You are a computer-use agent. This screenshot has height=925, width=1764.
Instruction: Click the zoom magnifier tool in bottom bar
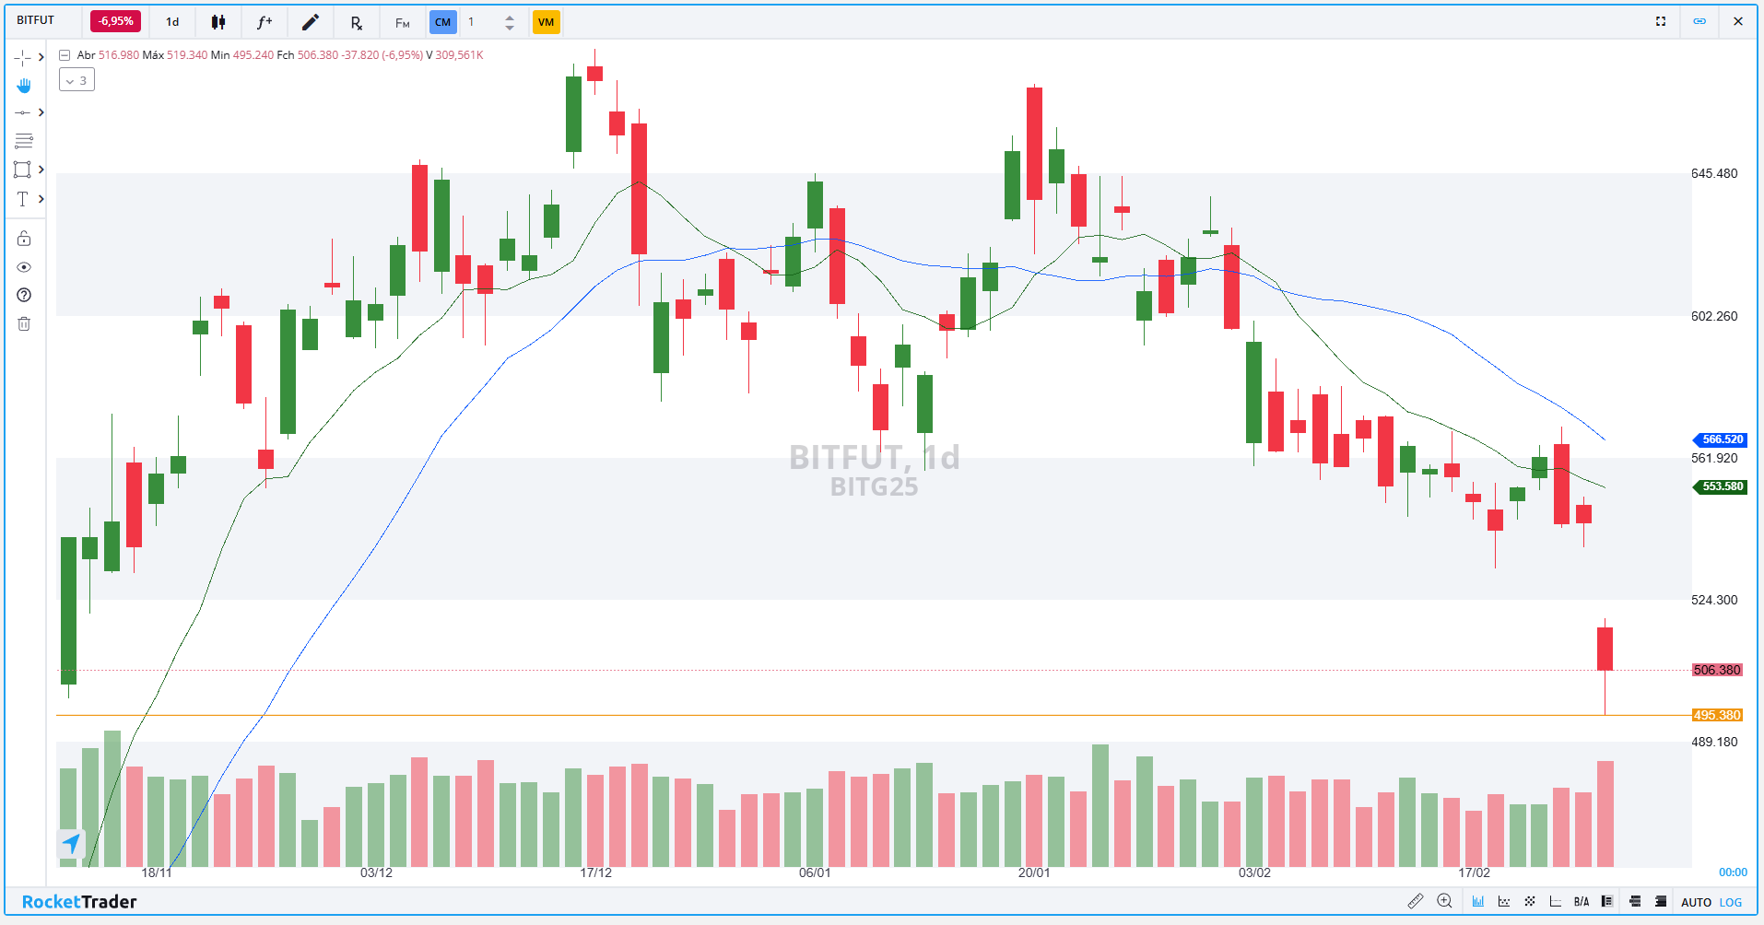[x=1445, y=901]
